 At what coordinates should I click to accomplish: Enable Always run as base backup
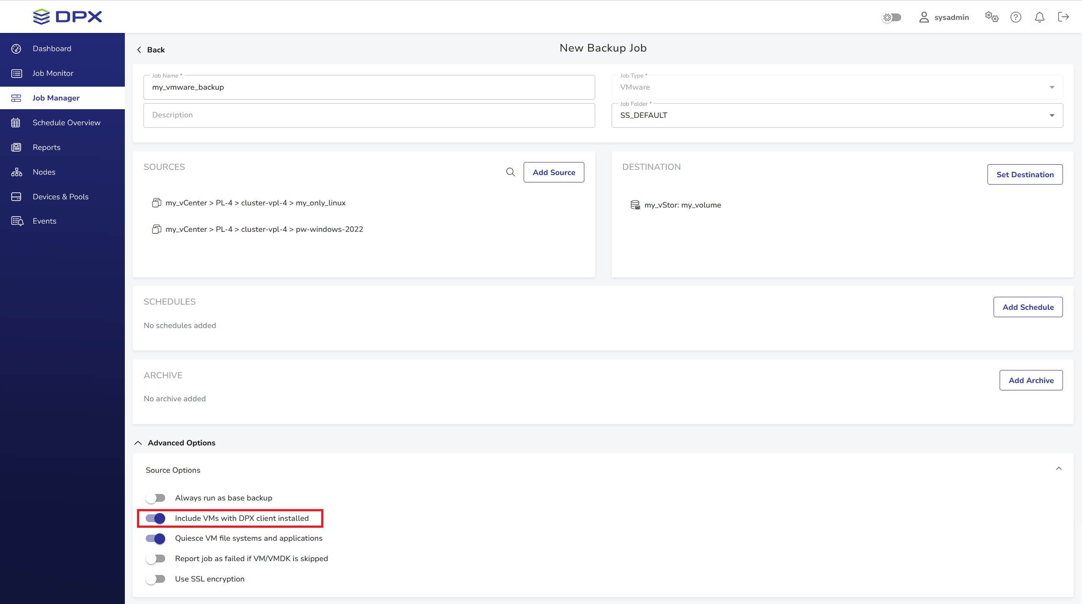click(156, 498)
